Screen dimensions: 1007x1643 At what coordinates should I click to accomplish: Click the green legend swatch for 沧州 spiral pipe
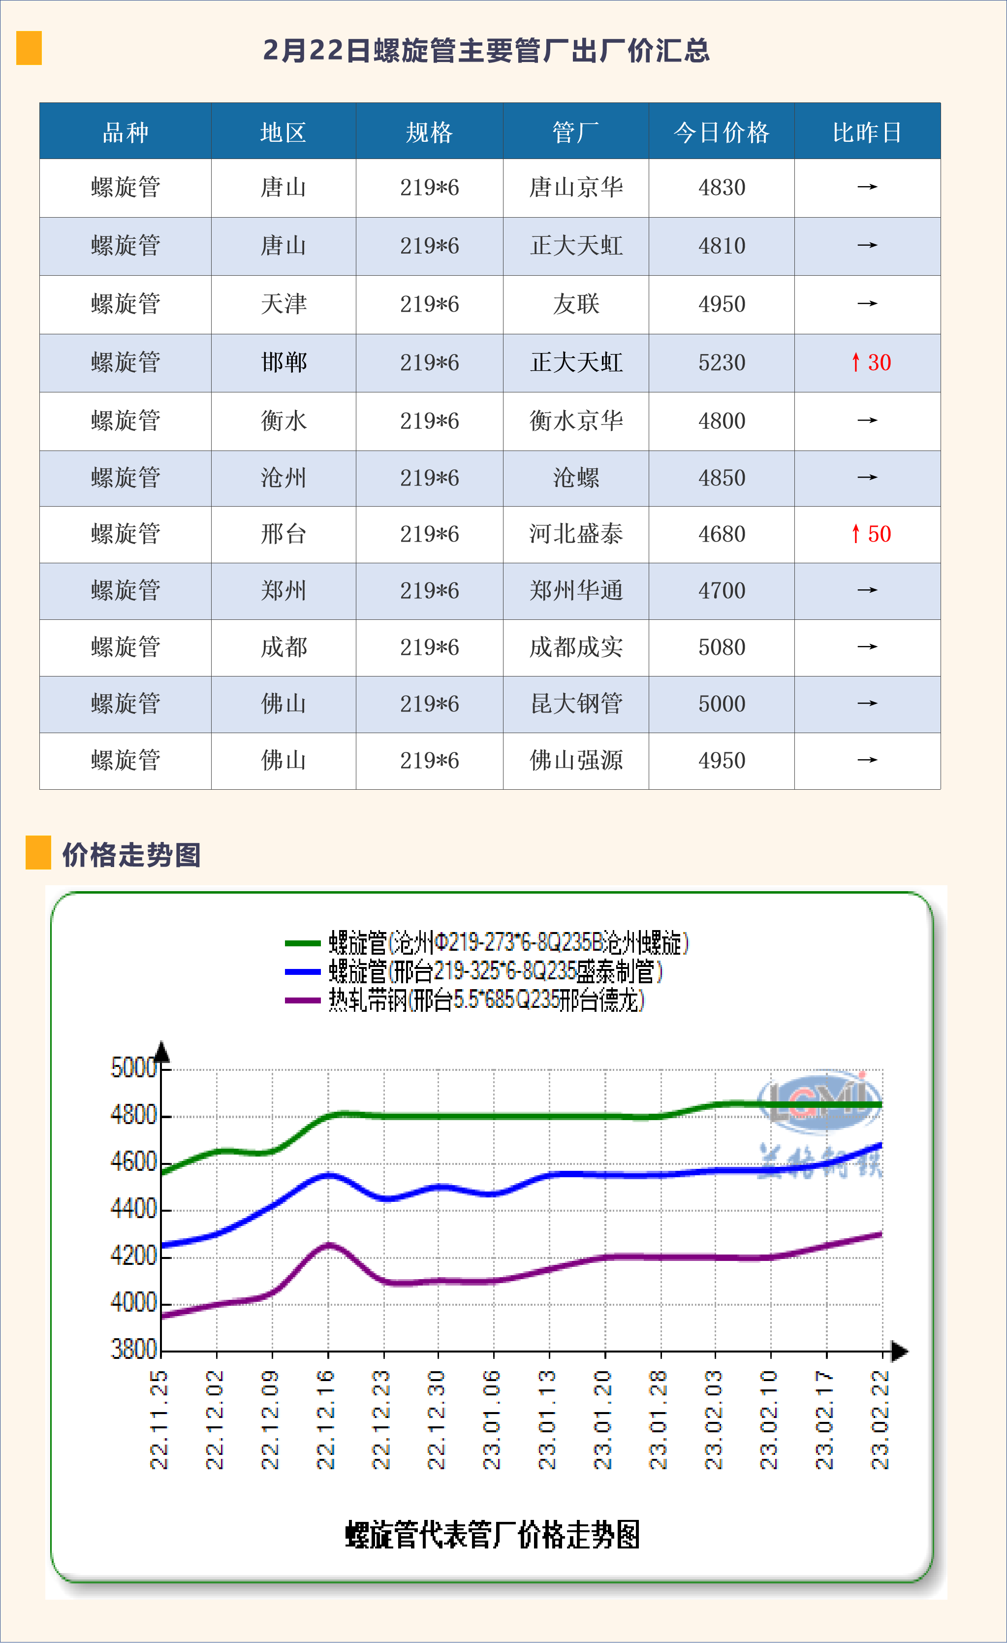(303, 943)
